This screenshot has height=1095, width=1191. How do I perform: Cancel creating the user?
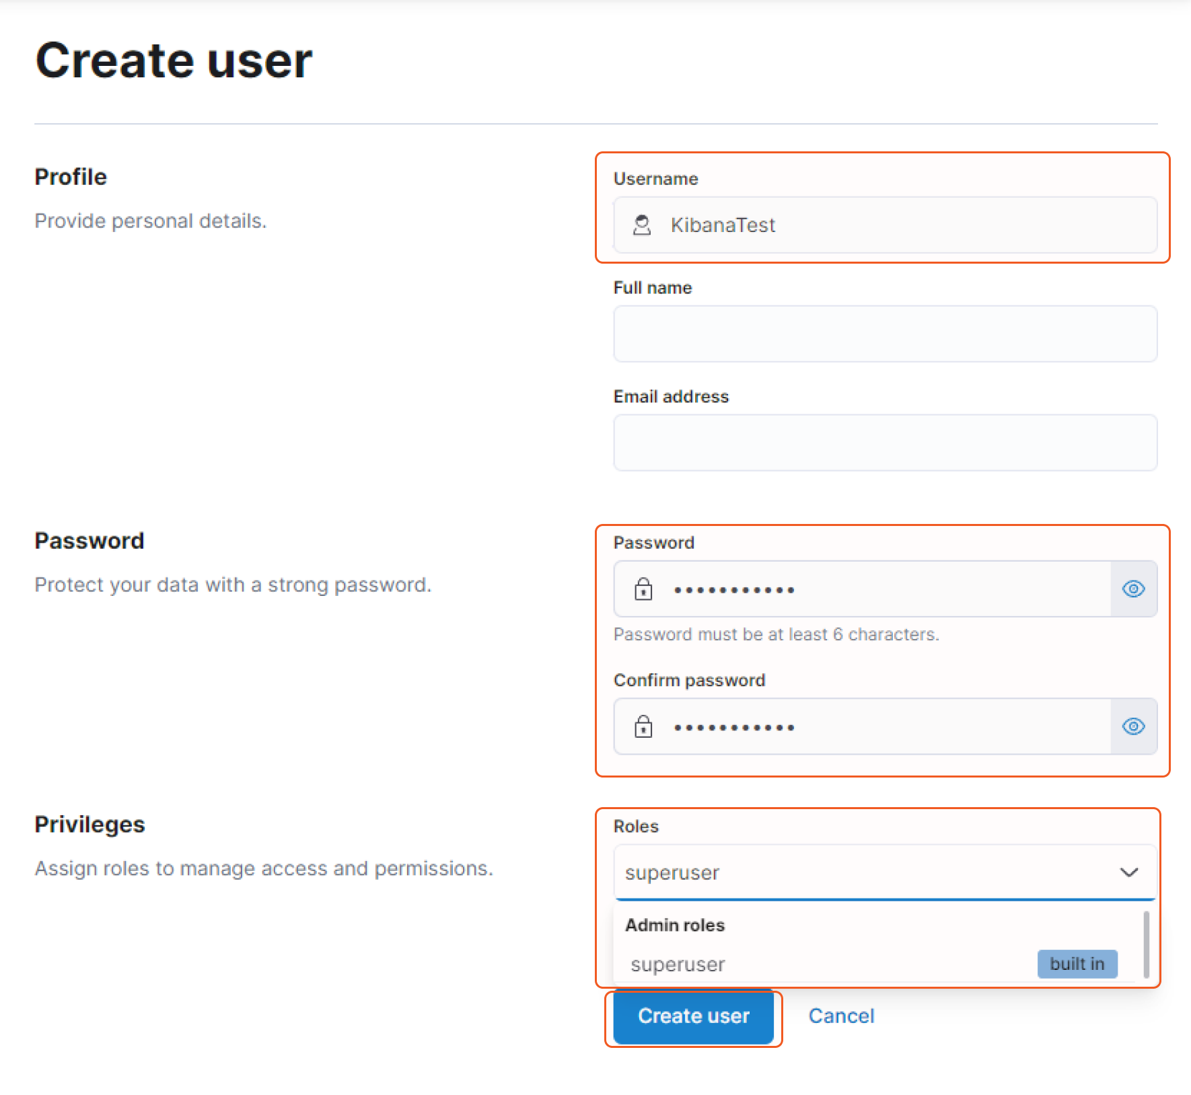click(x=841, y=1016)
